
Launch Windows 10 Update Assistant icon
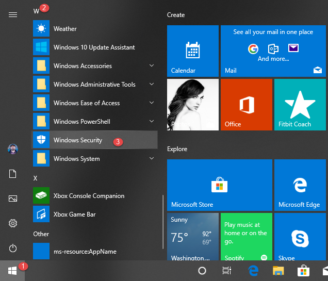click(x=41, y=47)
